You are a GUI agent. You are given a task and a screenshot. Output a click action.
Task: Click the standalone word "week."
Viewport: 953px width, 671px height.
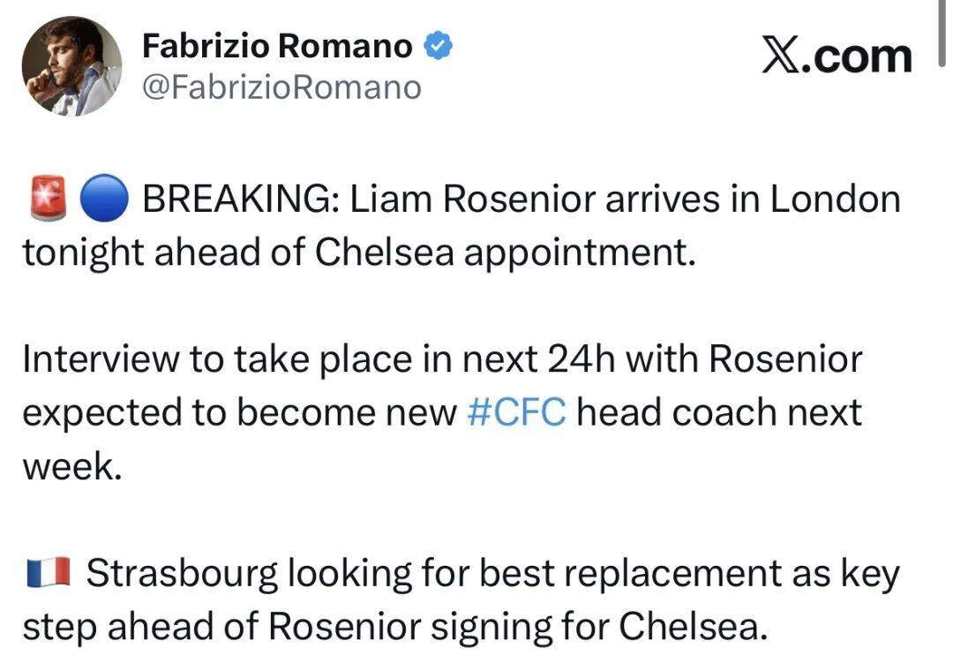coord(71,467)
